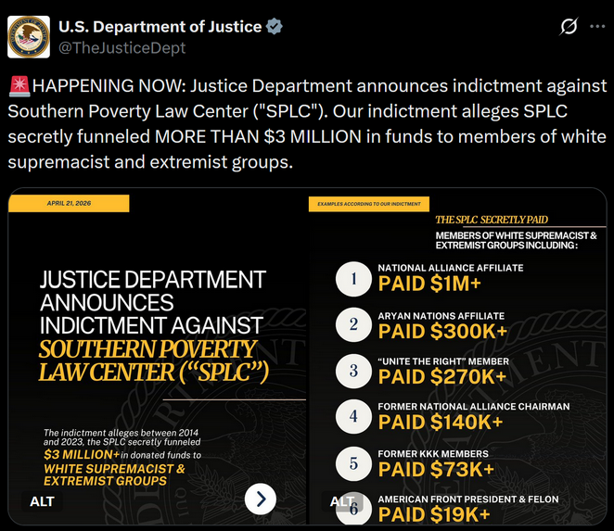Open the Grok slash icon
The height and width of the screenshot is (531, 614).
[x=569, y=27]
